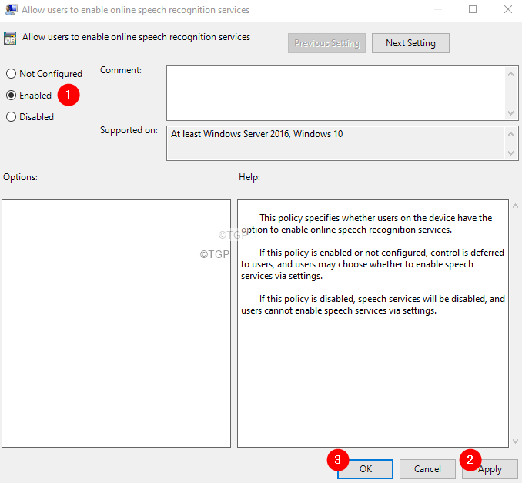The width and height of the screenshot is (522, 483).
Task: Click the Comment box scroll up arrow
Action: [x=511, y=74]
